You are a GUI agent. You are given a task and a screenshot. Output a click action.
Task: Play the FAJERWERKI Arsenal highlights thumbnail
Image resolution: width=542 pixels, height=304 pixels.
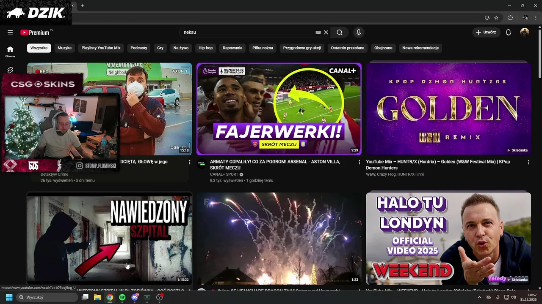[x=279, y=109]
